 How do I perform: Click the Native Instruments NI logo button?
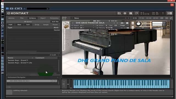(169, 13)
